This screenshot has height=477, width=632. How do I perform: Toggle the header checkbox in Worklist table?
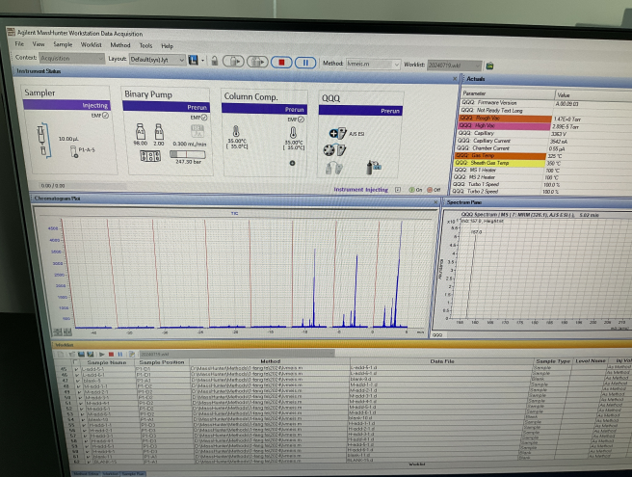click(76, 362)
